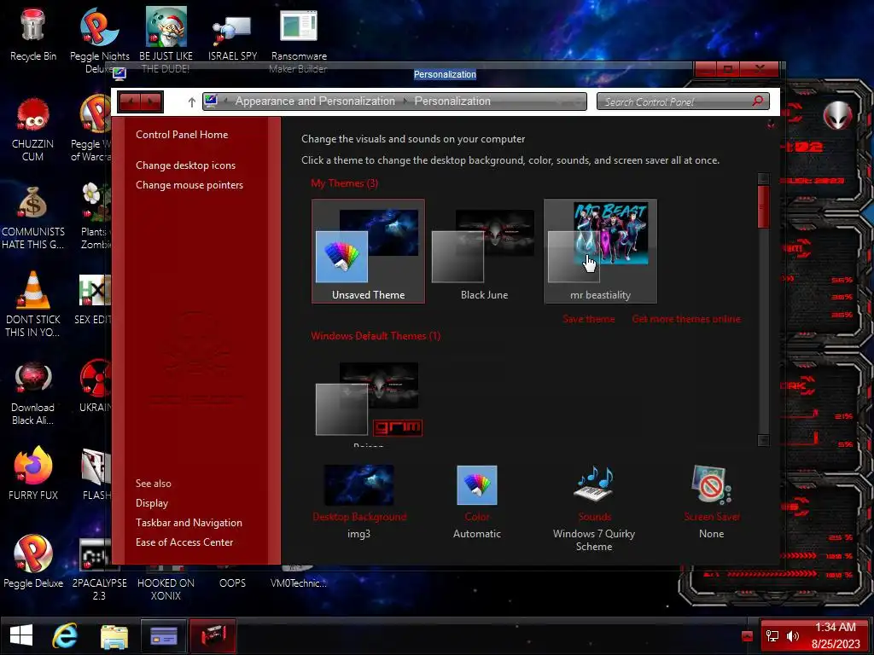Click the Control Panel taskbar button
The width and height of the screenshot is (874, 655).
tap(164, 635)
